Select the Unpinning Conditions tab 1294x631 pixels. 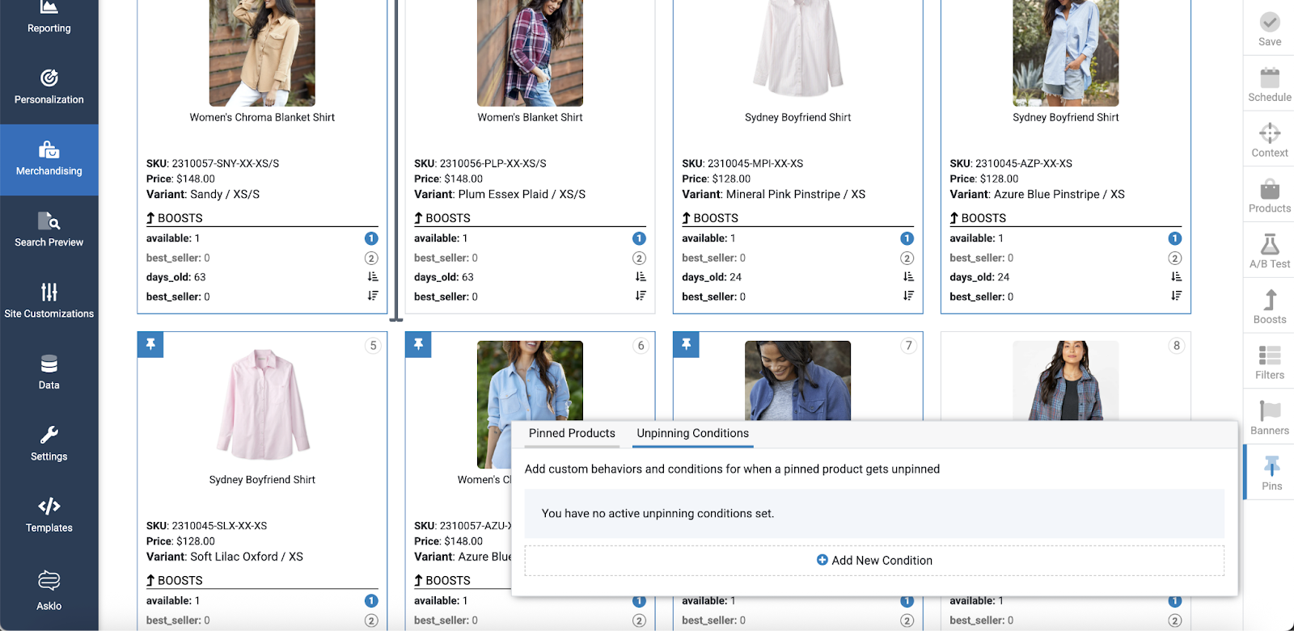(x=692, y=433)
